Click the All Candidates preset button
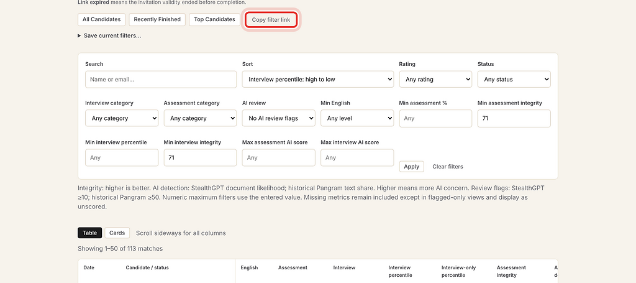Viewport: 636px width, 283px height. pyautogui.click(x=101, y=19)
